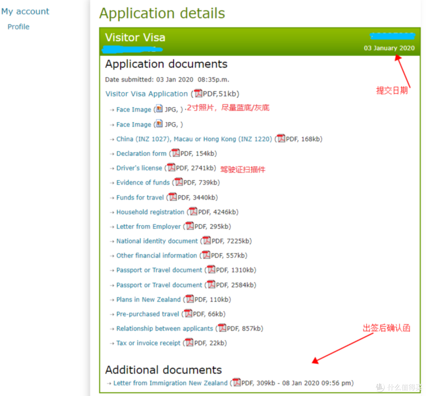This screenshot has width=426, height=396.
Task: Open the Letter from Immigration New Zealand link
Action: click(x=170, y=383)
